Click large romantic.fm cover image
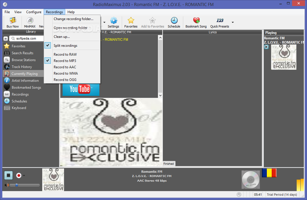 pos(111,132)
